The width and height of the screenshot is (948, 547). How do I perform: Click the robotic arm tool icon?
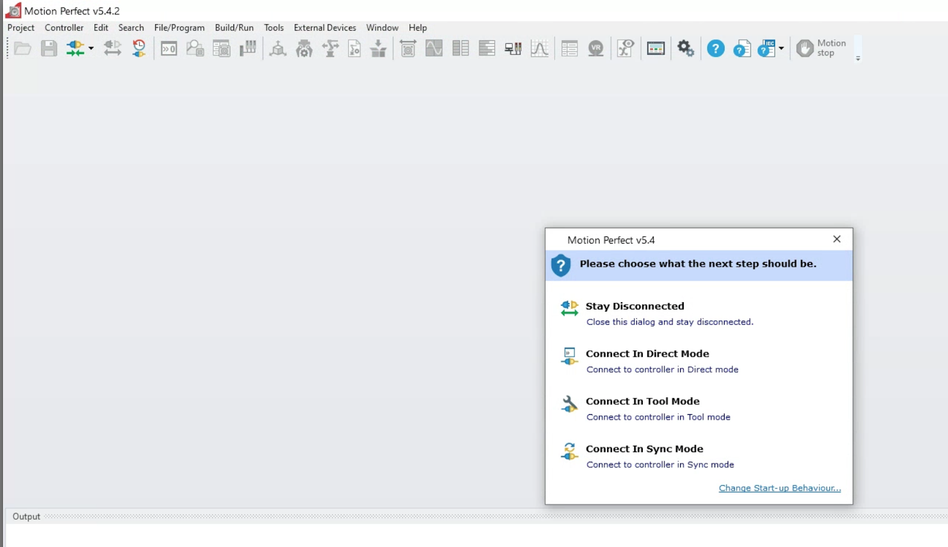click(x=330, y=49)
